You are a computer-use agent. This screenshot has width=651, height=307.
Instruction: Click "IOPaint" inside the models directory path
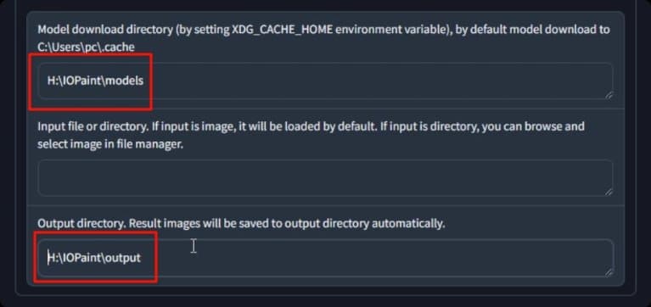[81, 81]
